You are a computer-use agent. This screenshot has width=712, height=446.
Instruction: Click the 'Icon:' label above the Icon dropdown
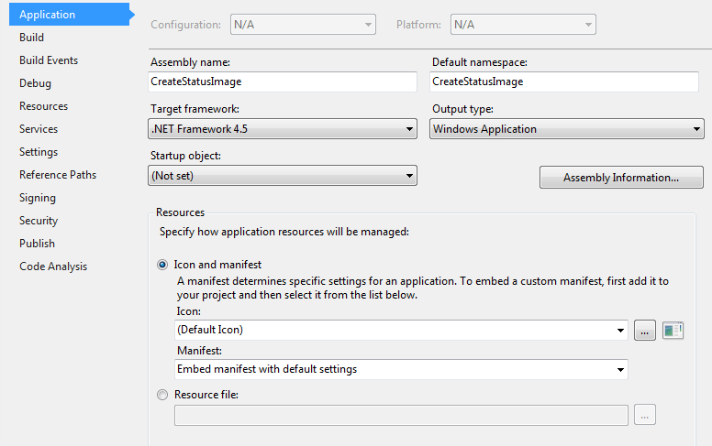pyautogui.click(x=188, y=311)
